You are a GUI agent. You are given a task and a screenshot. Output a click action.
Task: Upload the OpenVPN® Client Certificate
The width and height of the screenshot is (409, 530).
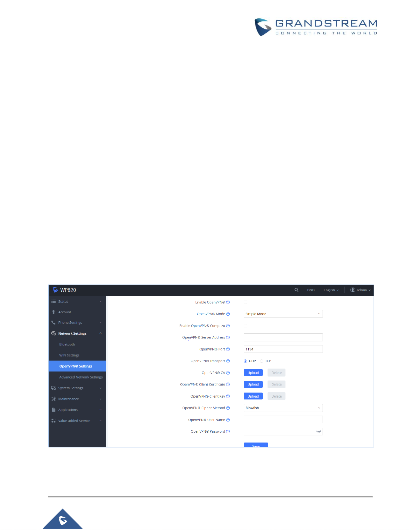click(253, 385)
